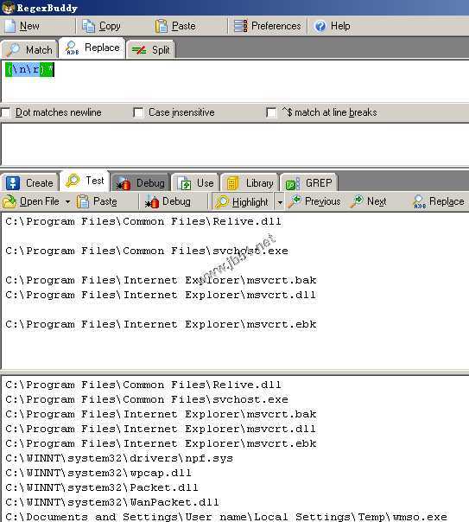Click result line ending Packet.dll
This screenshot has width=469, height=522.
point(102,487)
